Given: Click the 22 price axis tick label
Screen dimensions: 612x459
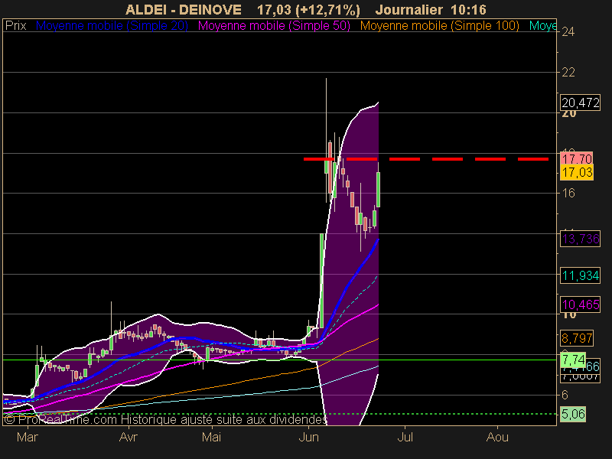Looking at the screenshot, I should (568, 72).
